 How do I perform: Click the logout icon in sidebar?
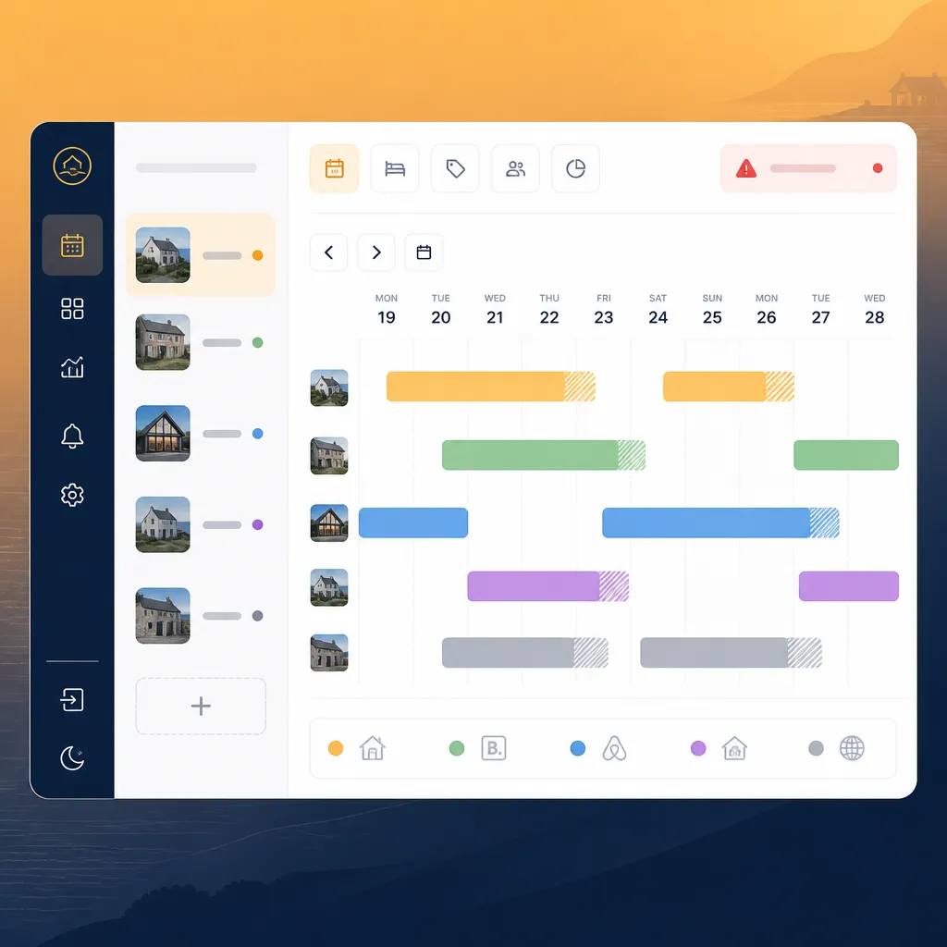click(x=72, y=700)
